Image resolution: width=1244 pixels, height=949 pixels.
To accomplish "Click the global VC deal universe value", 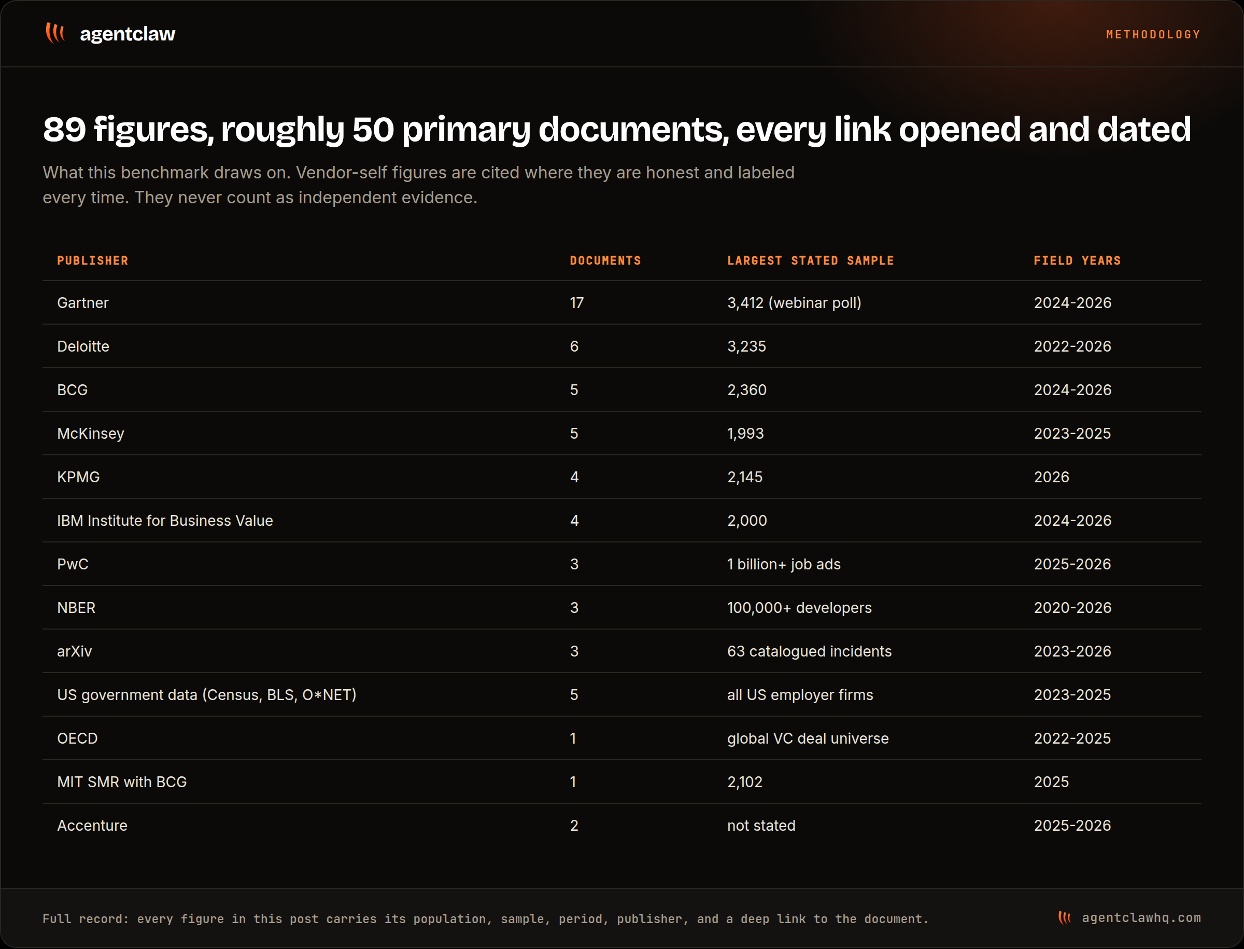I will (808, 738).
